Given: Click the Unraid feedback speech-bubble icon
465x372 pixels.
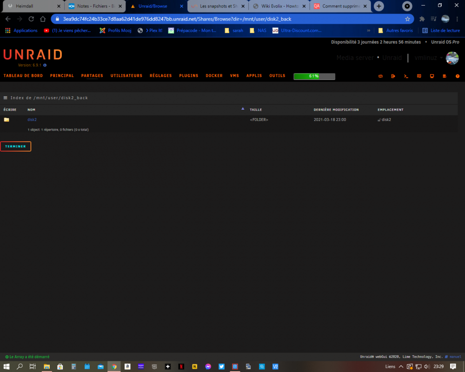Looking at the screenshot, I should click(419, 76).
